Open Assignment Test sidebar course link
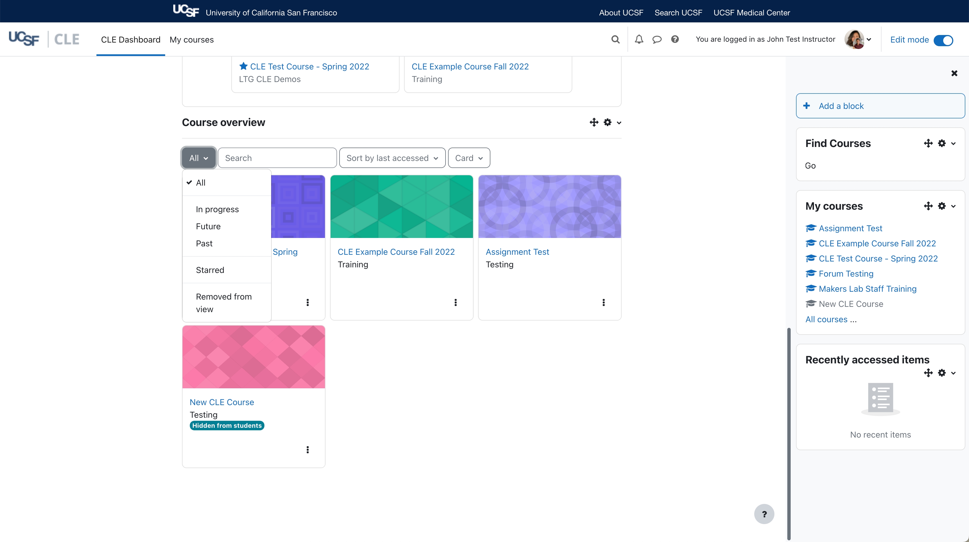969x542 pixels. click(x=850, y=228)
